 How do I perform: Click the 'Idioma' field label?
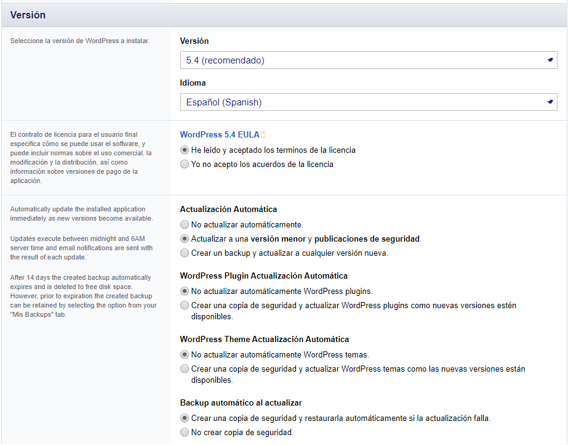tap(193, 83)
